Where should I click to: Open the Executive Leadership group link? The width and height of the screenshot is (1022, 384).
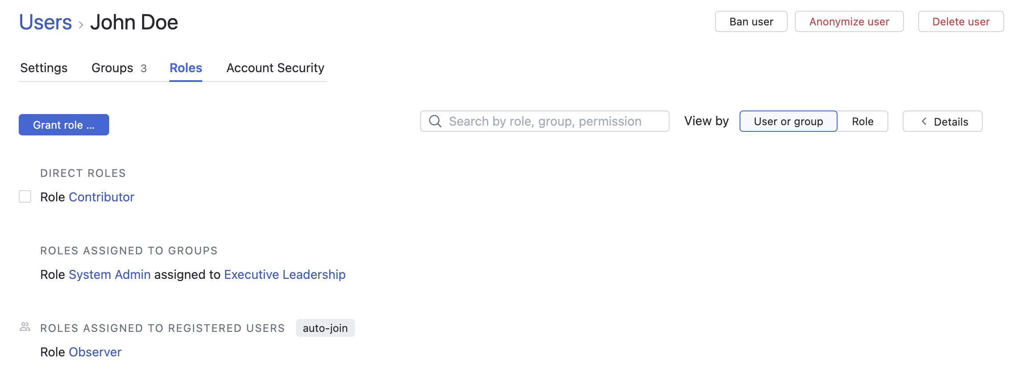tap(285, 274)
